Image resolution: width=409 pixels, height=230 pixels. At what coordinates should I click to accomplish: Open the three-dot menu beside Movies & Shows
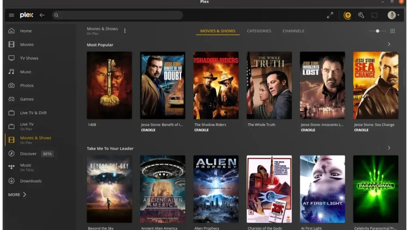coord(124,30)
